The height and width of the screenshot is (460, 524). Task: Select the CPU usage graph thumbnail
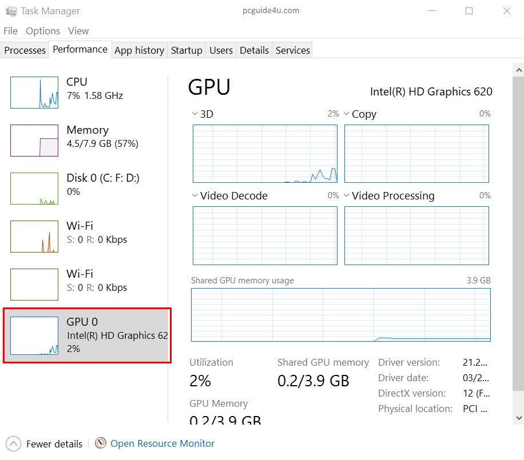tap(34, 93)
